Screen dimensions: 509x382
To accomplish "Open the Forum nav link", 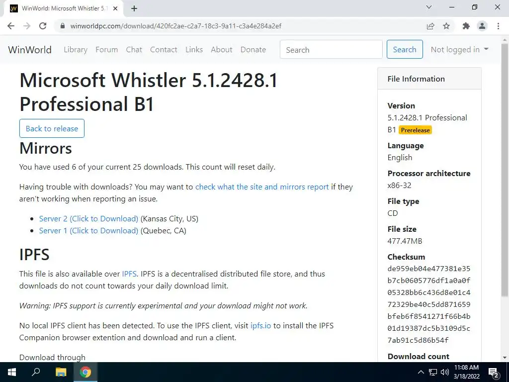I will coord(106,50).
